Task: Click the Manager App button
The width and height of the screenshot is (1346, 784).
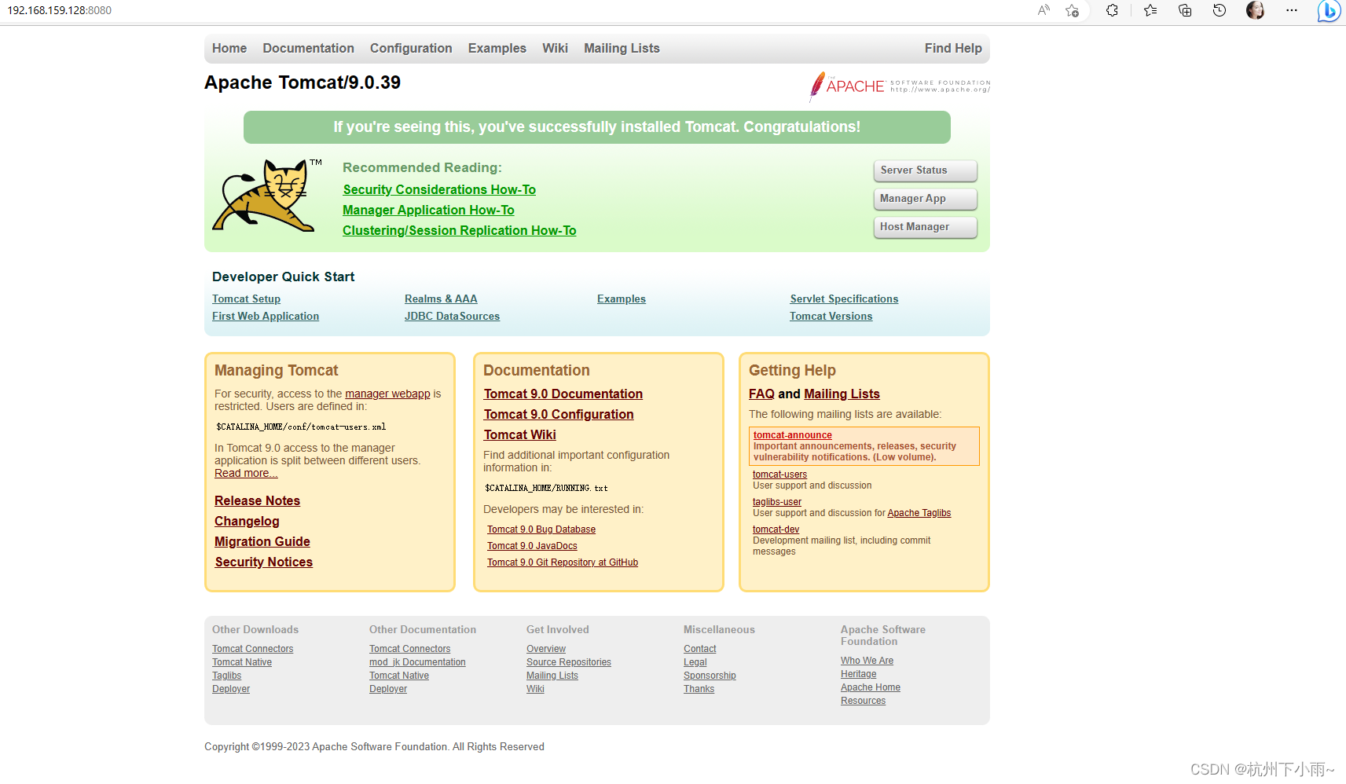Action: (926, 199)
